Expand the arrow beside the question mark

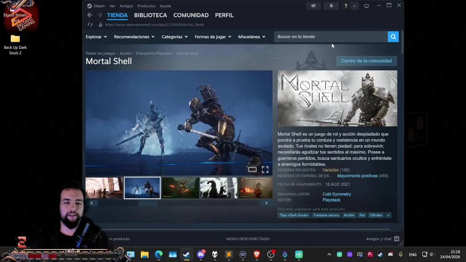coord(354,6)
